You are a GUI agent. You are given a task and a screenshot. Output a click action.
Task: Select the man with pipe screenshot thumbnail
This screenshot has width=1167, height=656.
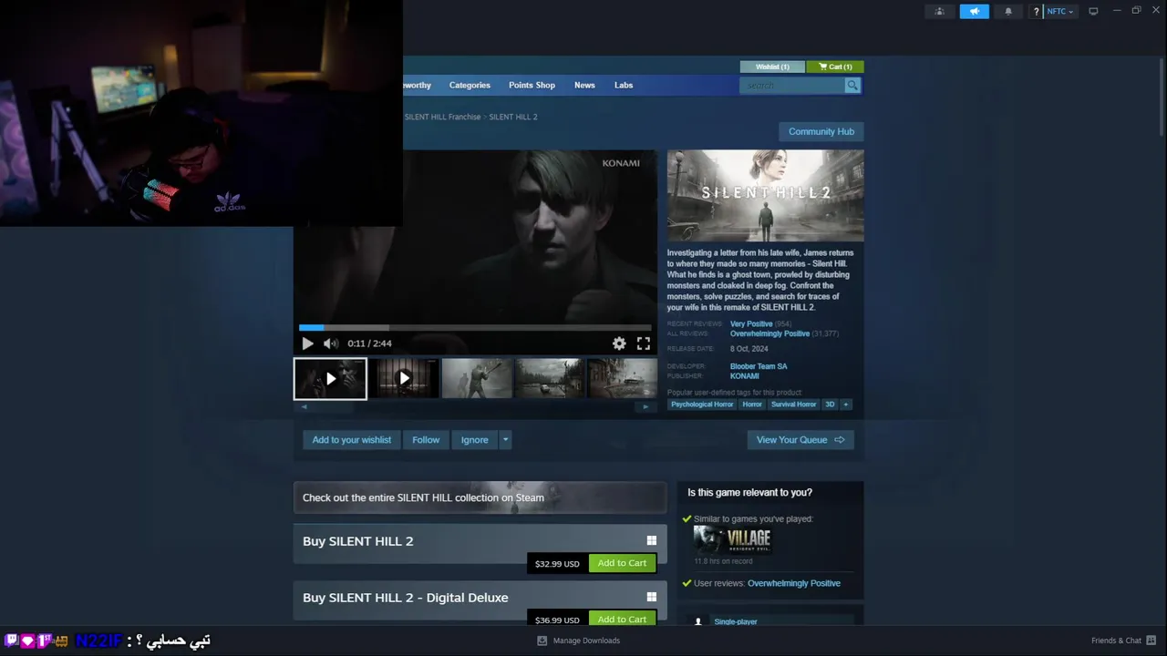click(x=477, y=378)
